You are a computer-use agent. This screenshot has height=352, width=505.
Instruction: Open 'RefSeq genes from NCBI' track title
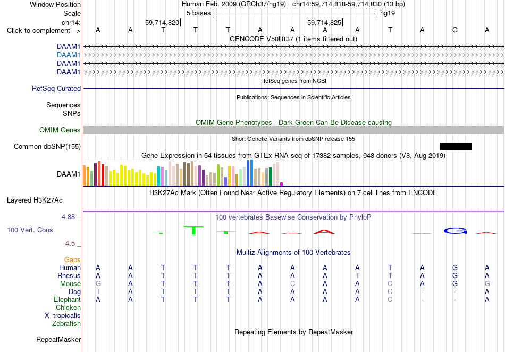point(294,81)
